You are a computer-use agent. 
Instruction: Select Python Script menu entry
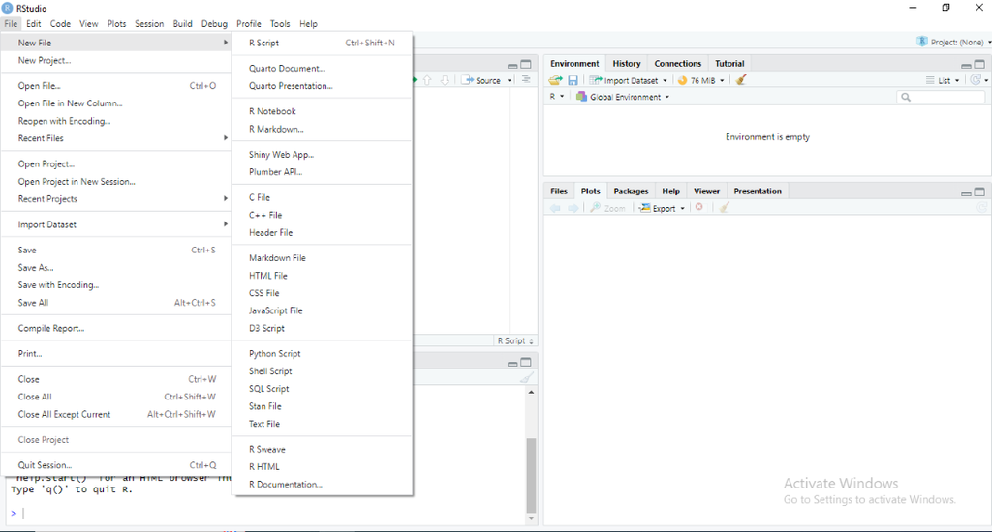pos(322,354)
